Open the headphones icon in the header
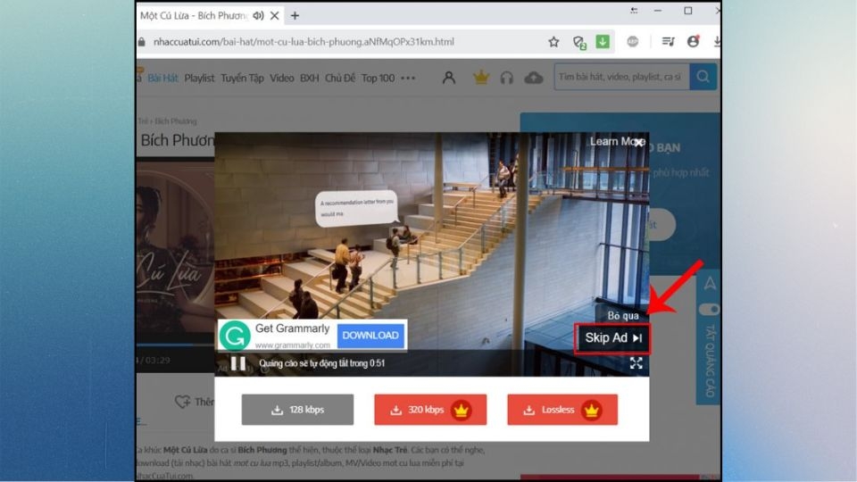 tap(507, 78)
